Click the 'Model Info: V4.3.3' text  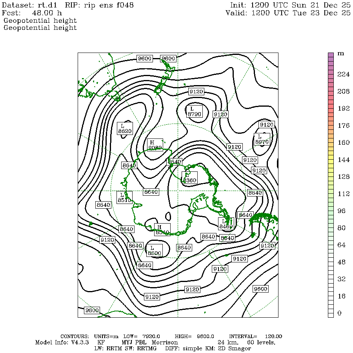[62, 342]
